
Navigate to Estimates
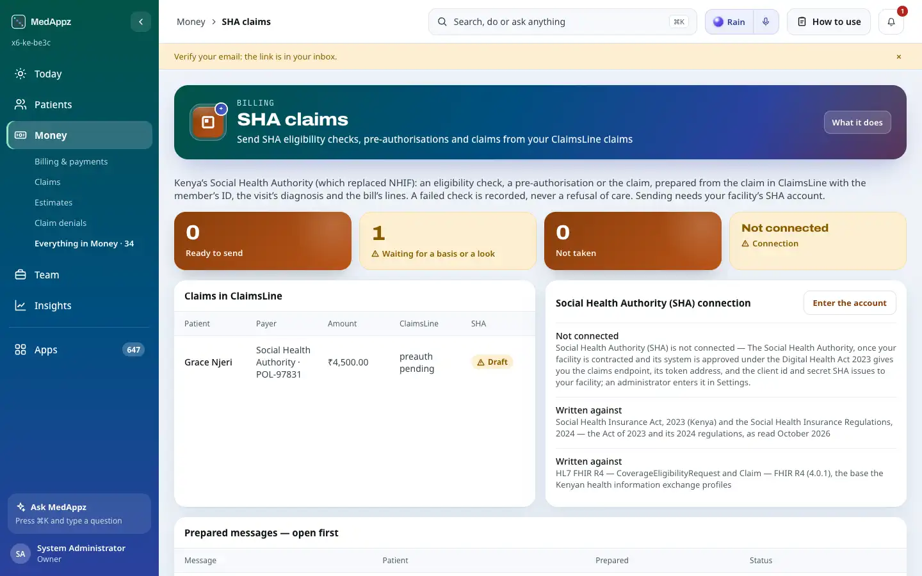[x=53, y=203]
